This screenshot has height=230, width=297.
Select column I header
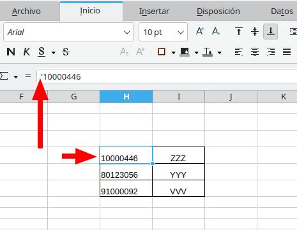click(x=179, y=97)
